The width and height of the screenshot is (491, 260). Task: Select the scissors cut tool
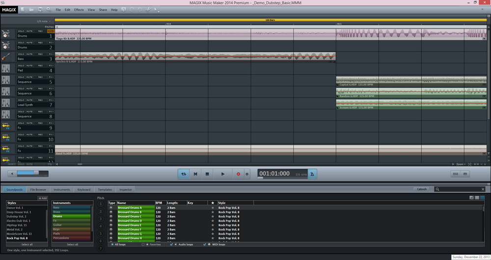148,10
